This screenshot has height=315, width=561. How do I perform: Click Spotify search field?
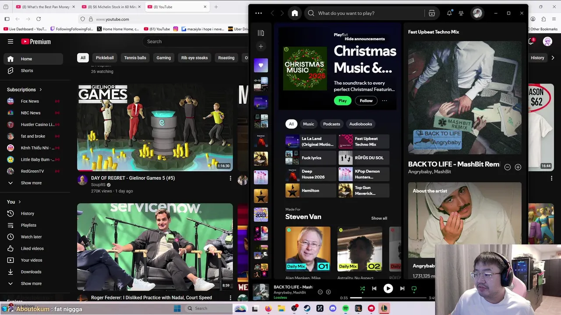tap(366, 13)
